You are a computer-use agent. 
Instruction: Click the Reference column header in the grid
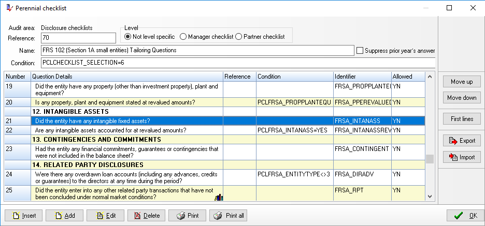click(x=240, y=77)
